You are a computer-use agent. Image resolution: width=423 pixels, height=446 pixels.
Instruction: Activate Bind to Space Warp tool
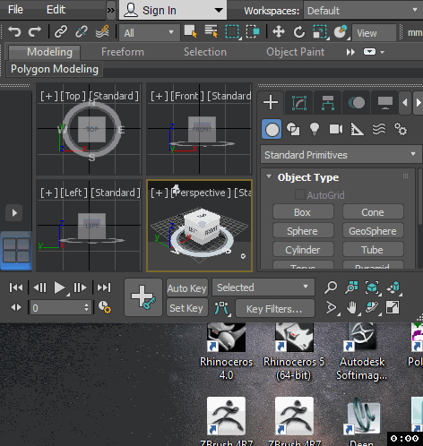(x=102, y=31)
